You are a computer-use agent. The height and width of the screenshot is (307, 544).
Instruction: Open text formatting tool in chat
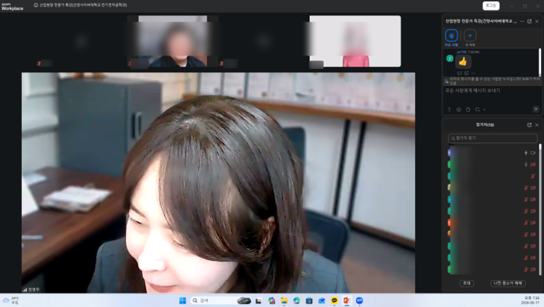point(449,109)
